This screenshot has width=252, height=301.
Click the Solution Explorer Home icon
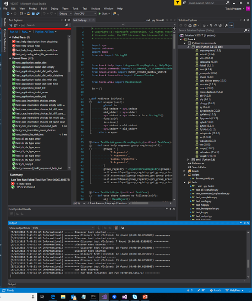[x=190, y=26]
